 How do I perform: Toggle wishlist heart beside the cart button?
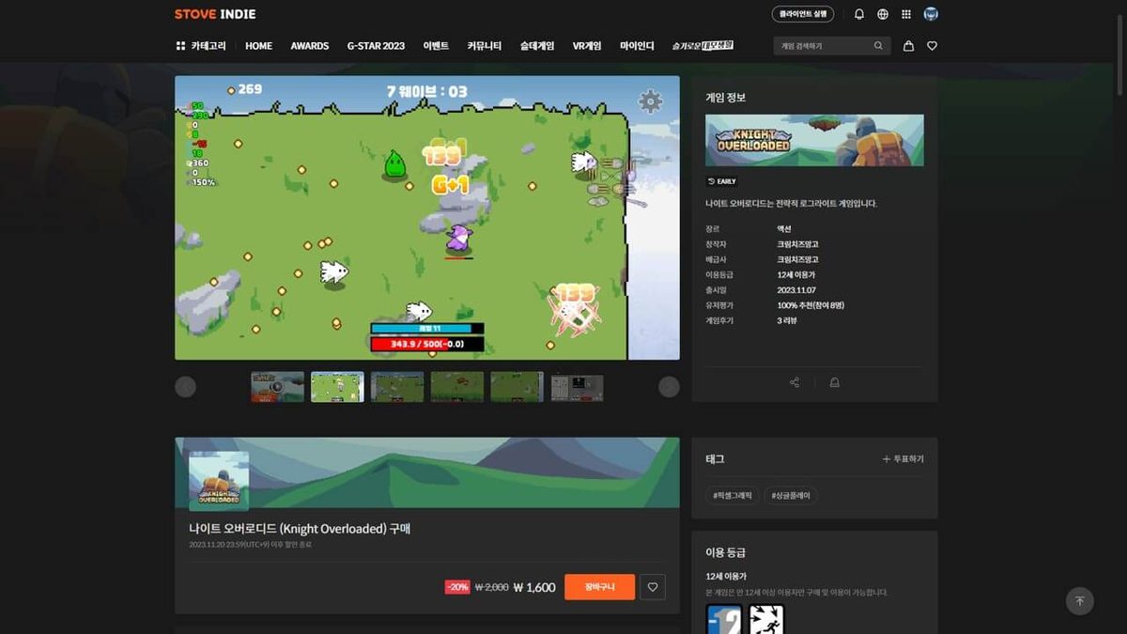point(653,587)
